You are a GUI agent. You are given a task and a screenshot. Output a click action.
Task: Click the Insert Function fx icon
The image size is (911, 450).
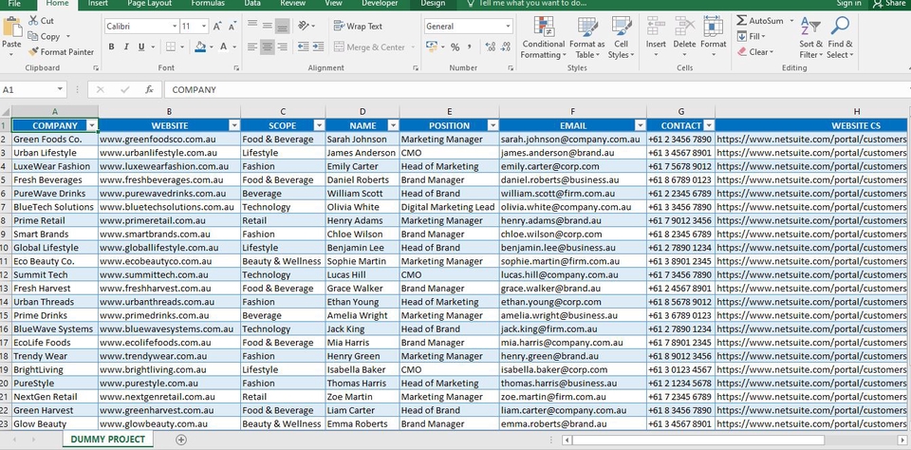[149, 89]
